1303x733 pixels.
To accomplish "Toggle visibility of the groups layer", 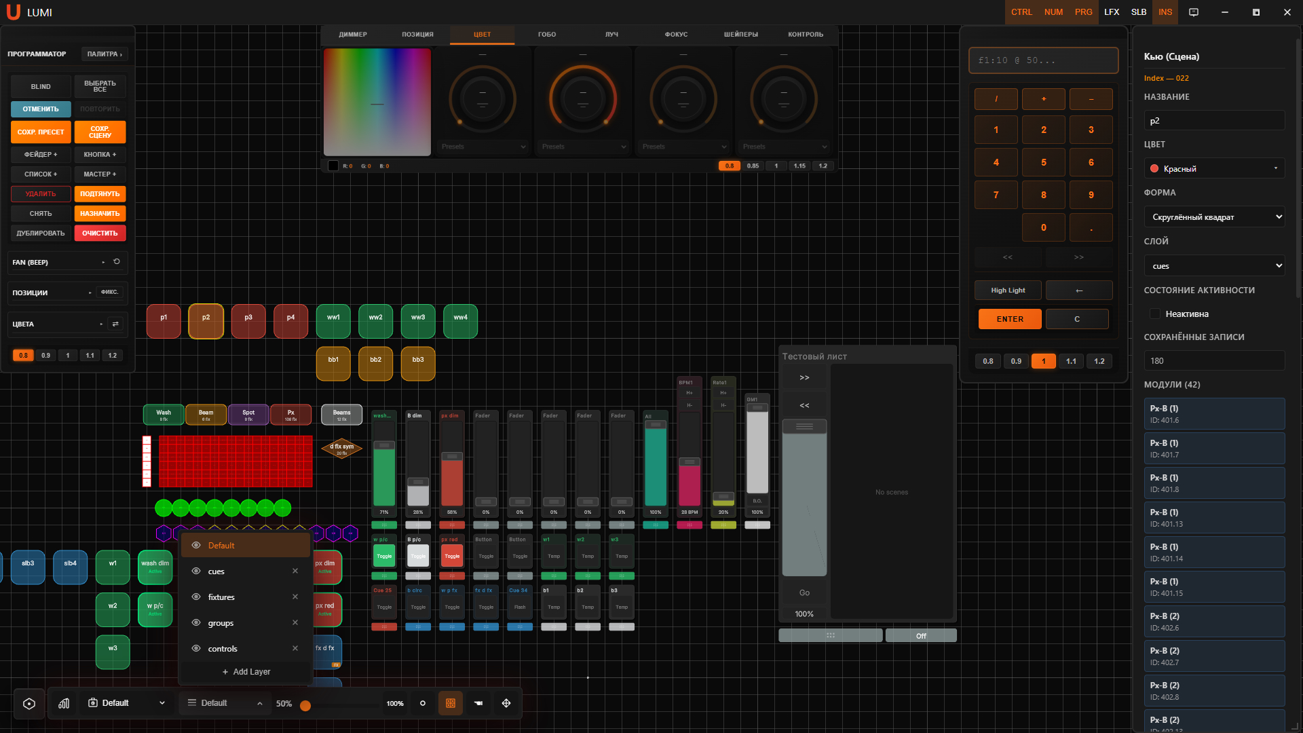I will coord(196,622).
